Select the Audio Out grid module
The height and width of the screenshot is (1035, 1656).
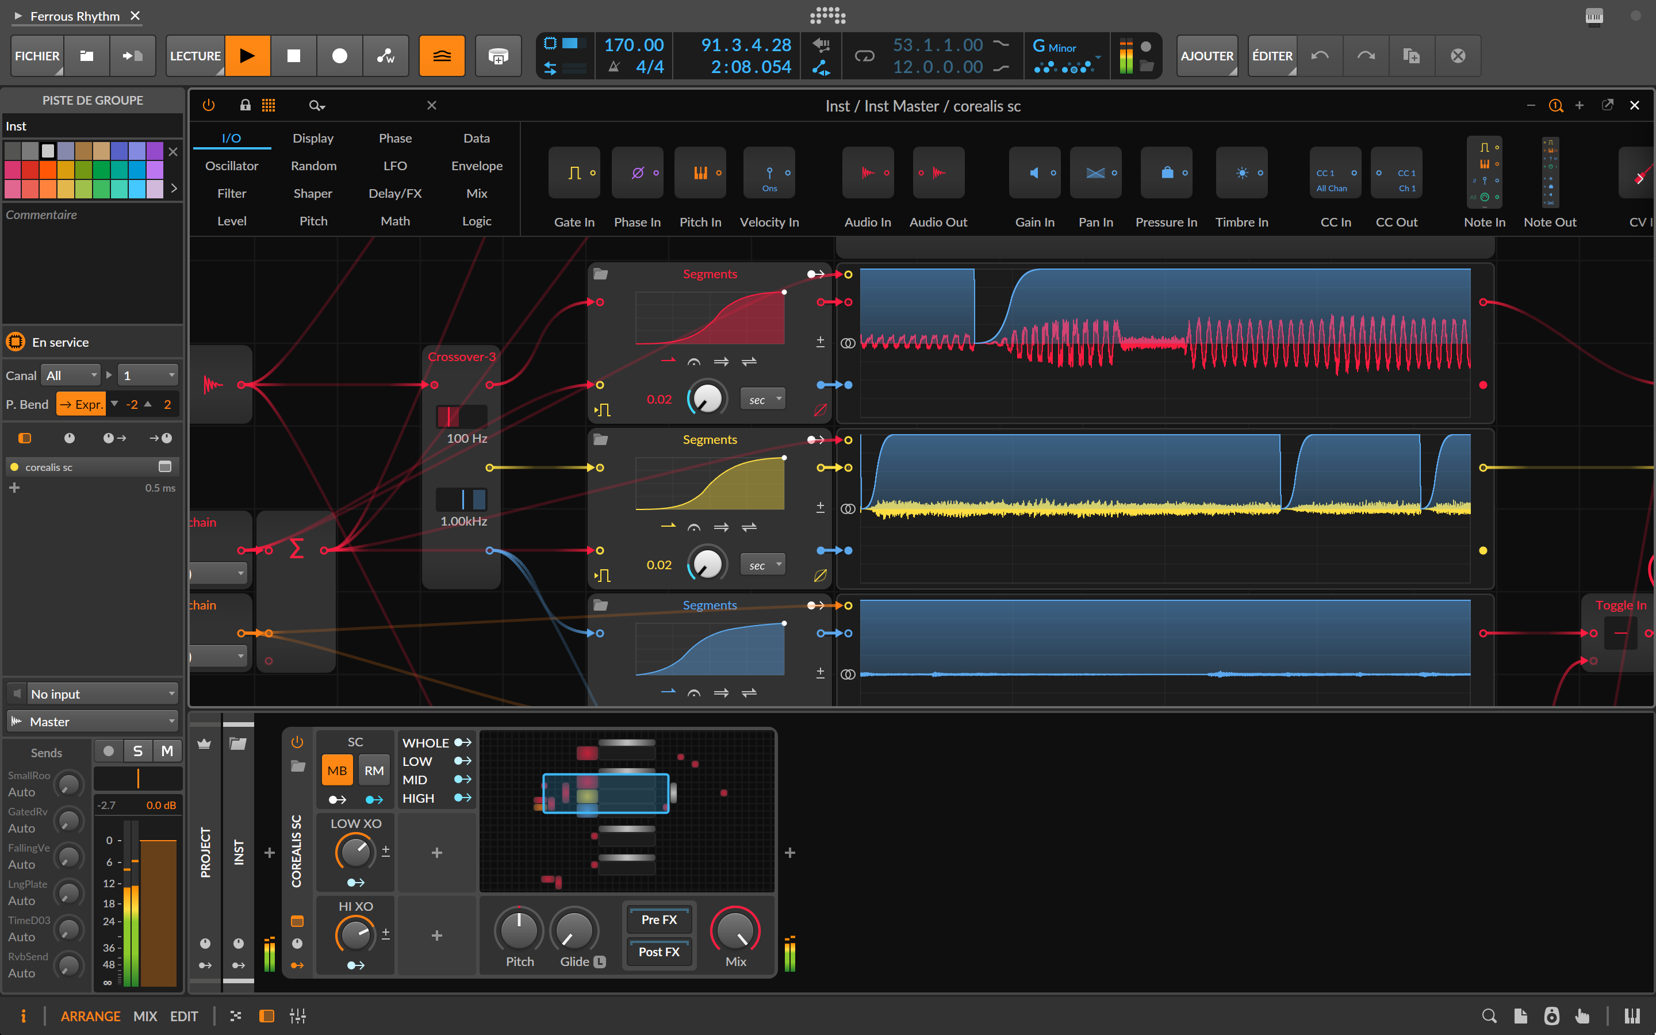937,172
